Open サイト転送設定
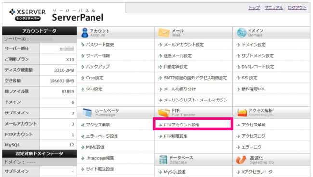The width and height of the screenshot is (313, 177). [100, 169]
